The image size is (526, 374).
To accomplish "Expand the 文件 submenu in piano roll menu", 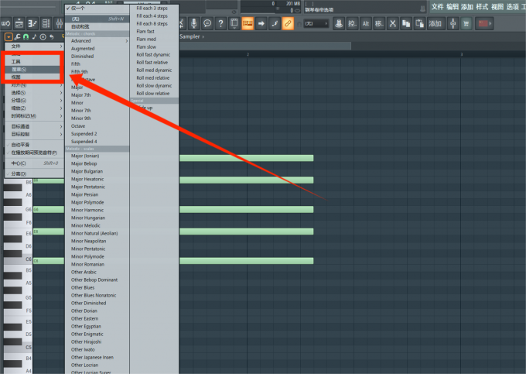I will tap(34, 46).
